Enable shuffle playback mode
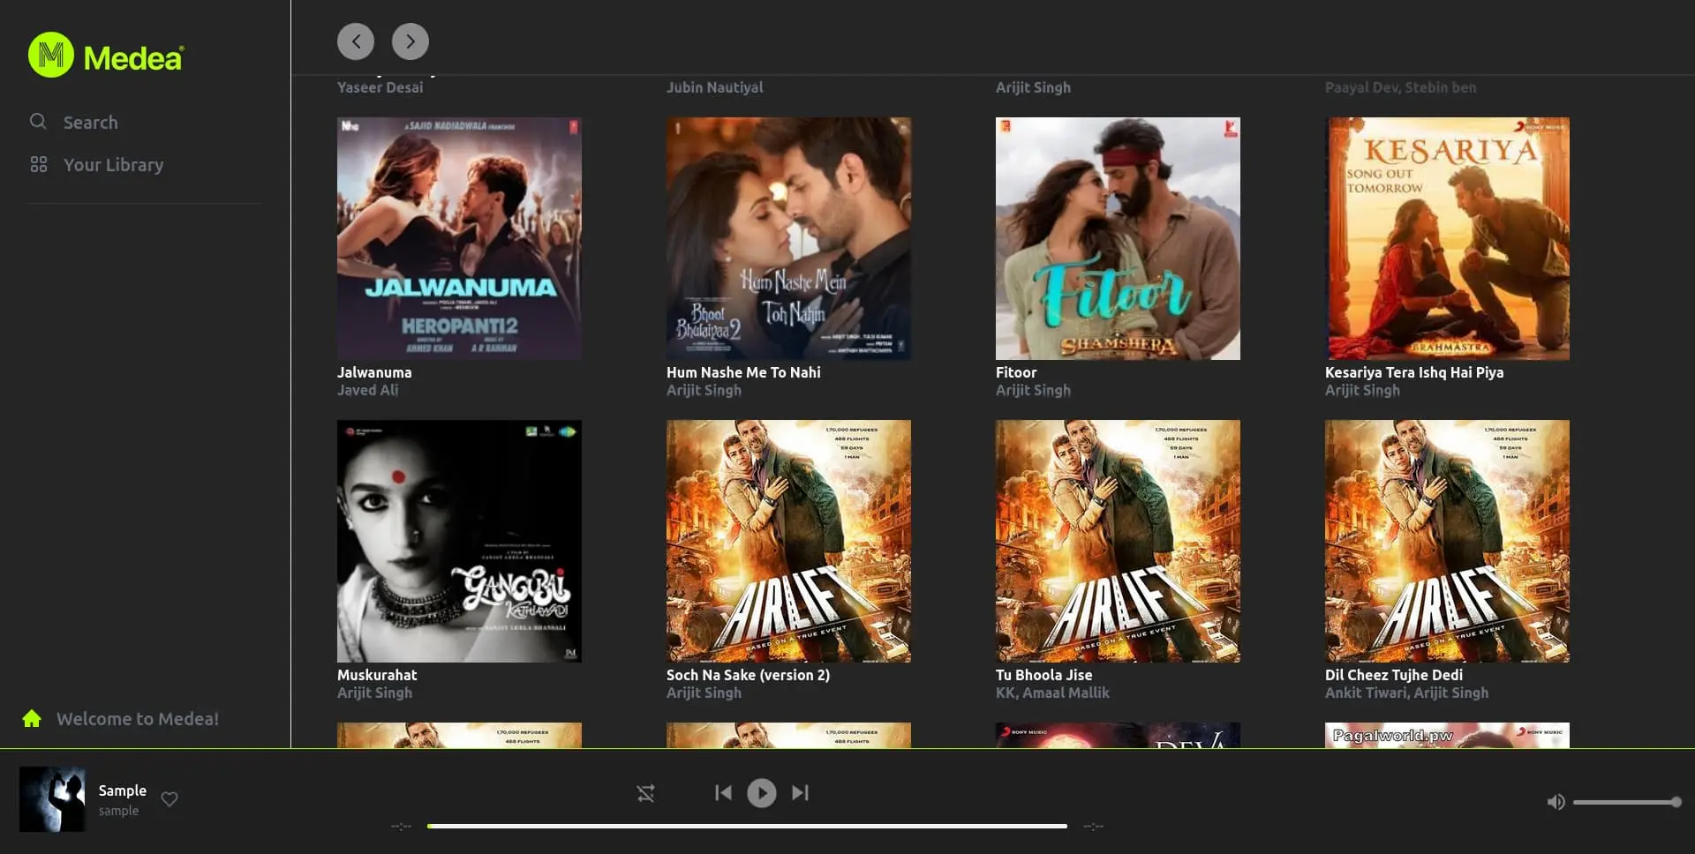 coord(646,793)
